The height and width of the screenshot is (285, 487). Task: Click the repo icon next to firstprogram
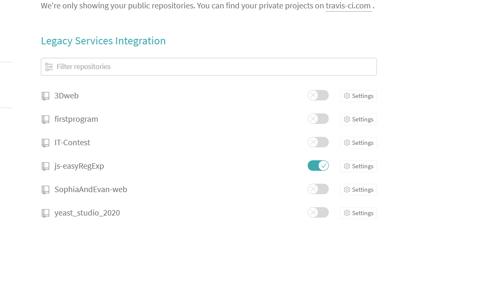(45, 119)
